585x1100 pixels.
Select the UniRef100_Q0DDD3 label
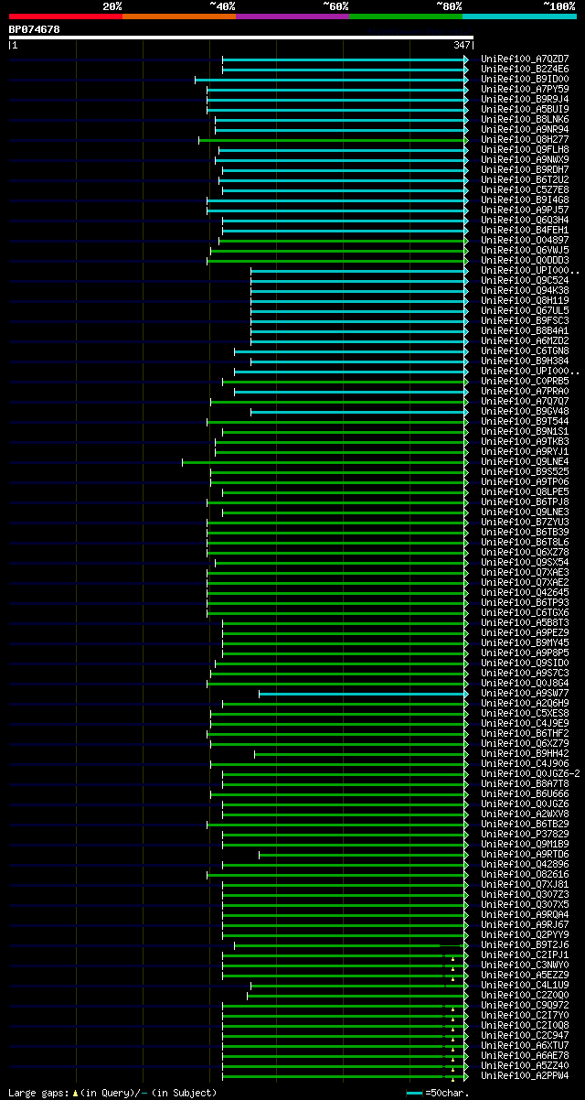[x=525, y=260]
